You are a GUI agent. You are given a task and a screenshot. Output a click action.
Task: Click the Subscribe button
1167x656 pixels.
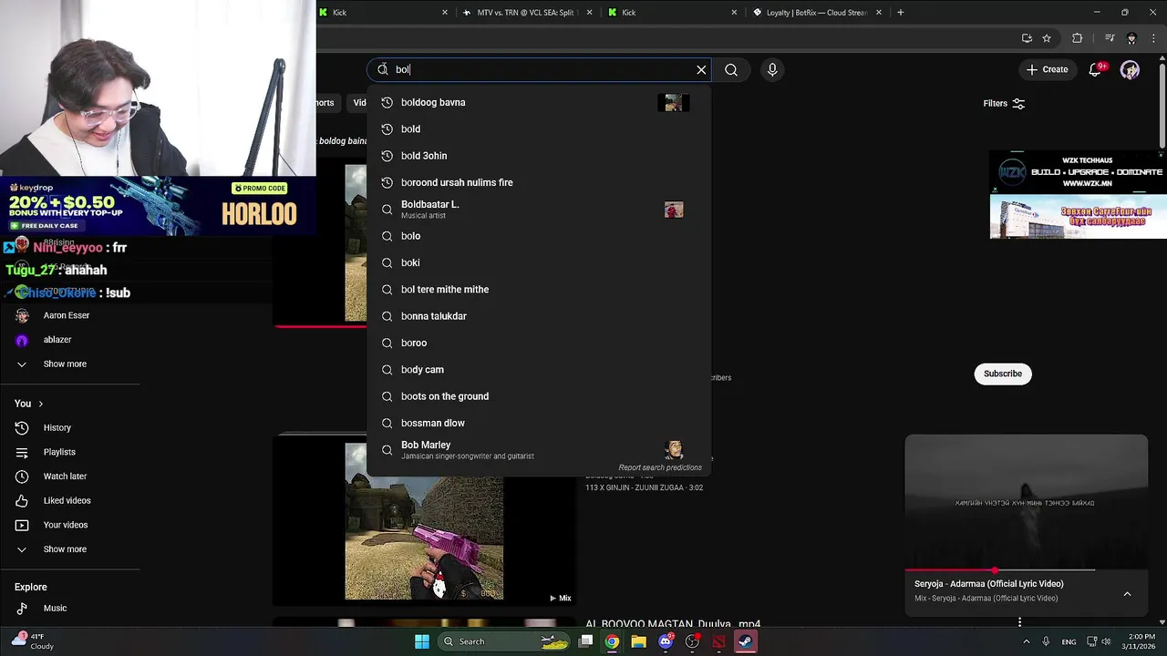coord(1003,374)
